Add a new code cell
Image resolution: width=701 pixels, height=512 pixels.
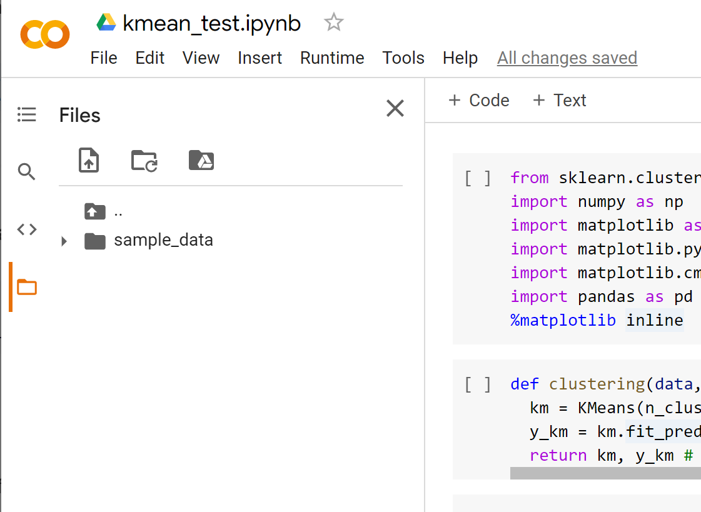(x=479, y=100)
